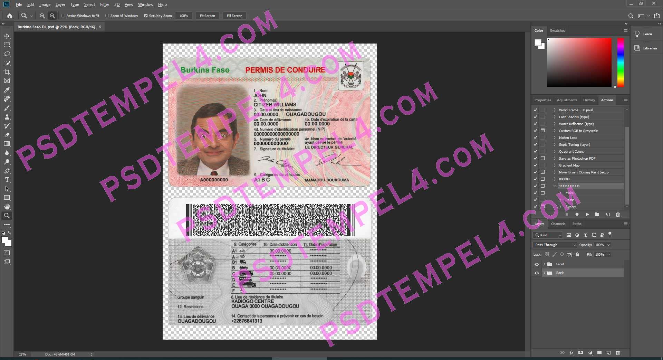The height and width of the screenshot is (360, 663).
Task: Expand the Back layer group
Action: click(544, 273)
